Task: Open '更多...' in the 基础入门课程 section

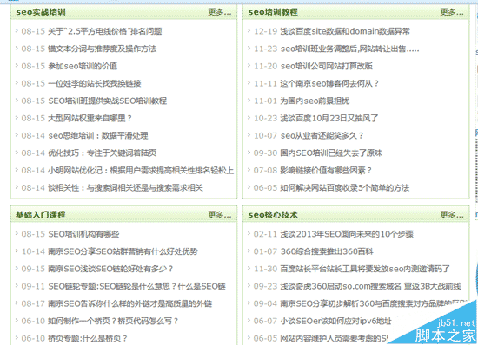Action: 220,215
